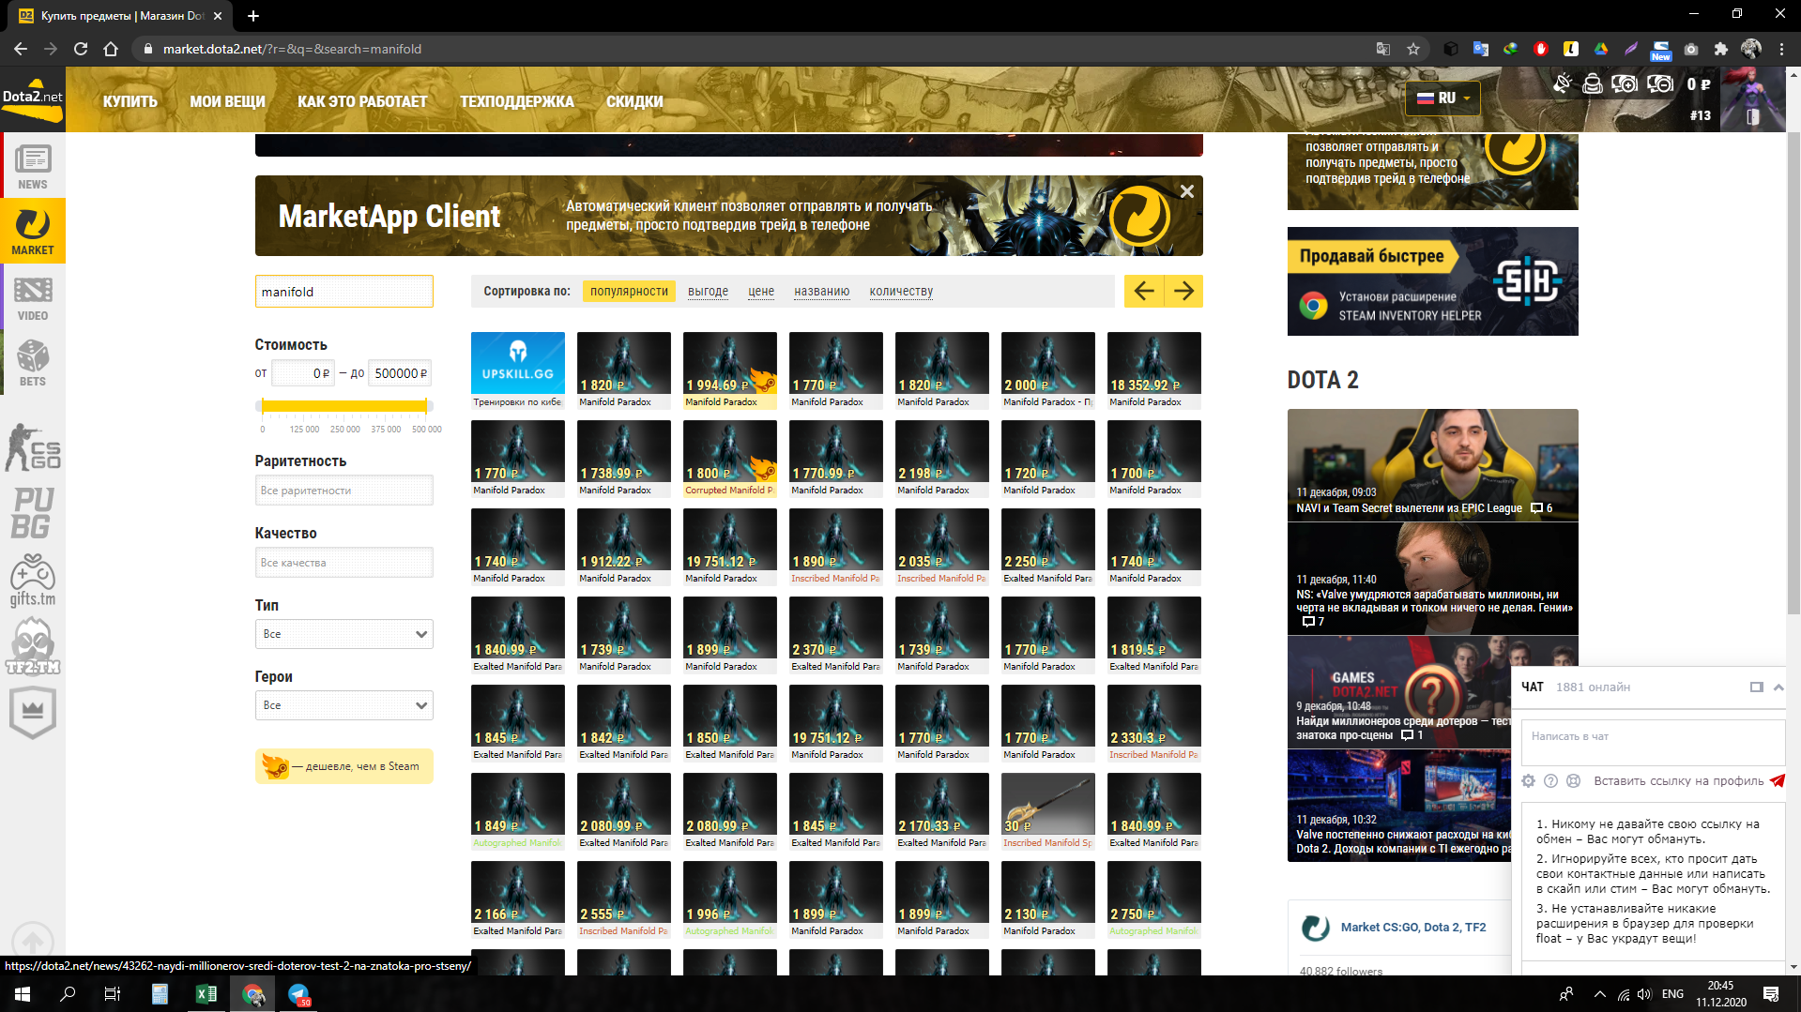Open the BETS dice icon in sidebar

[x=32, y=362]
